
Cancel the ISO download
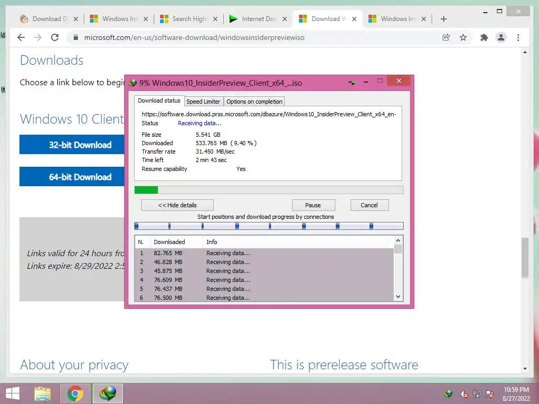tap(369, 205)
